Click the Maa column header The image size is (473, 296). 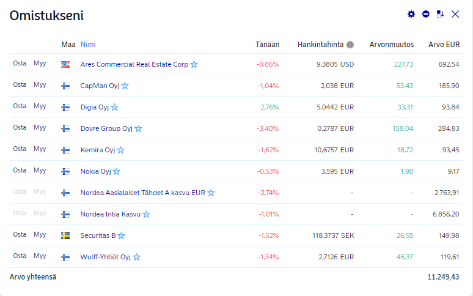click(68, 45)
